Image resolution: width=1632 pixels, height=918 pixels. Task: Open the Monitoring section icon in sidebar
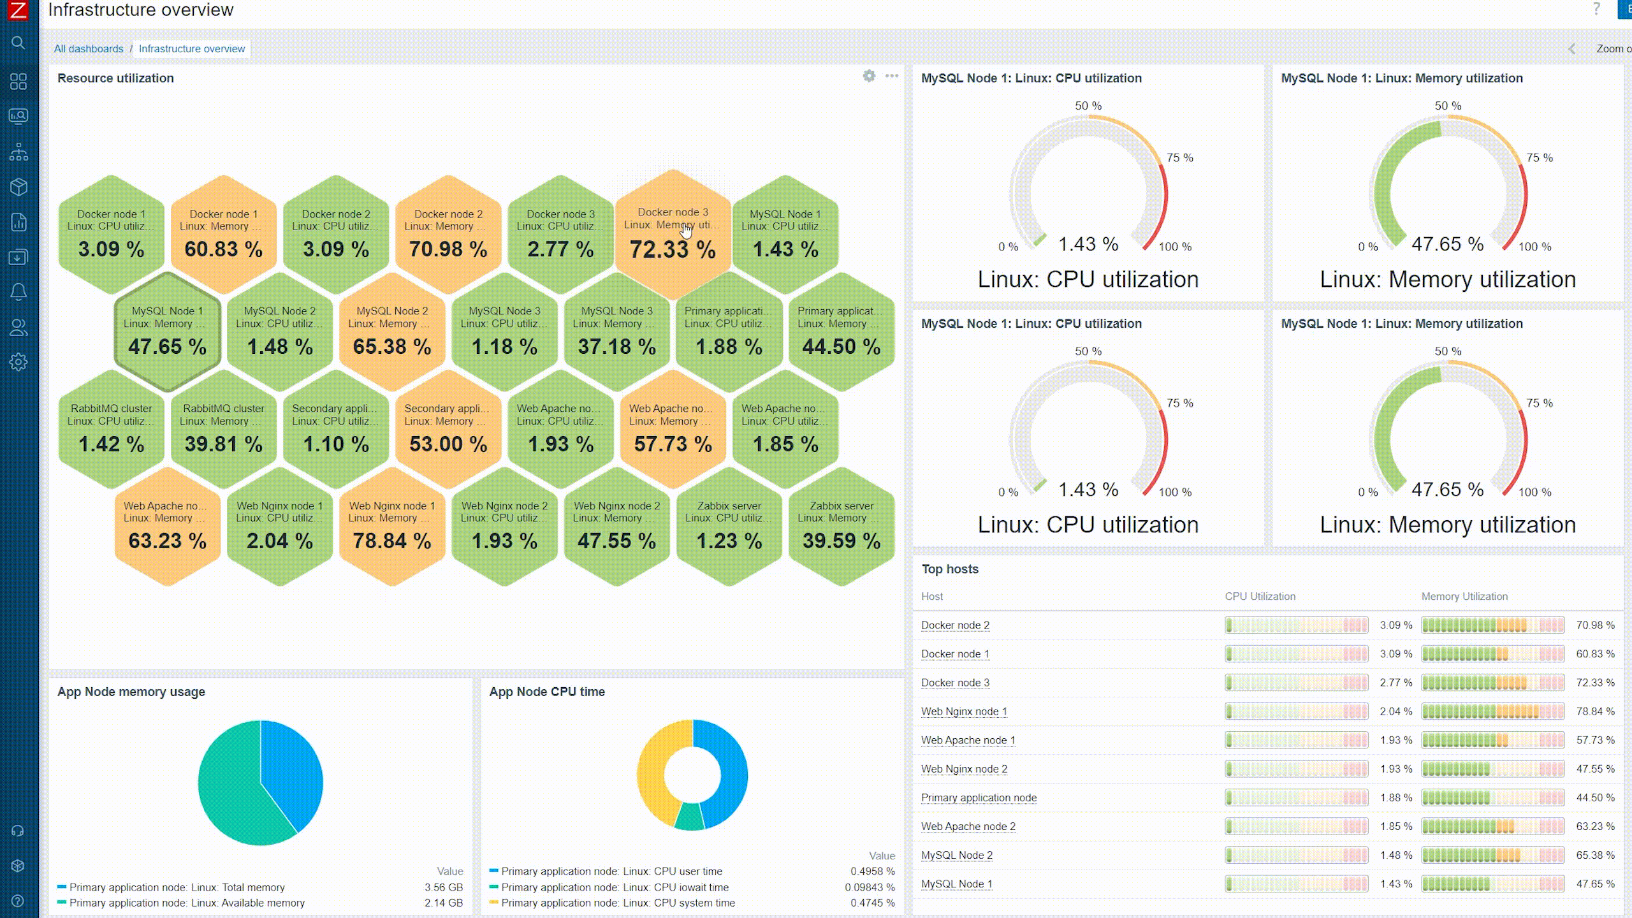click(x=18, y=116)
